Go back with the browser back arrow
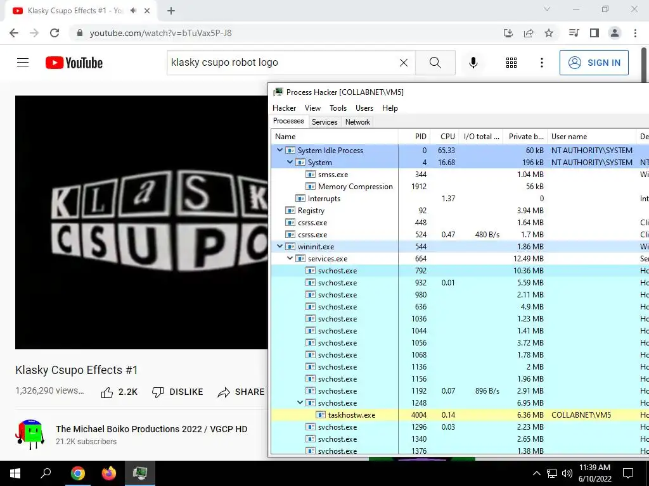Screen dimensions: 649x486 click(14, 33)
